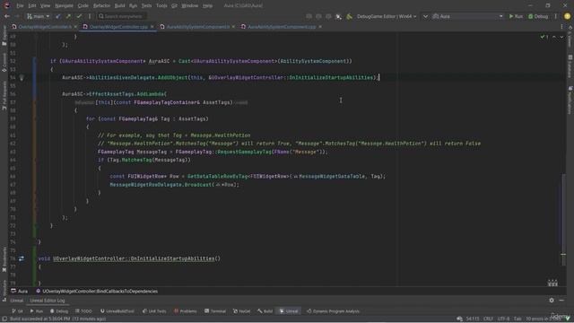Open the Debug tool window at bottom
Screen dimensions: 574x323
click(59, 311)
